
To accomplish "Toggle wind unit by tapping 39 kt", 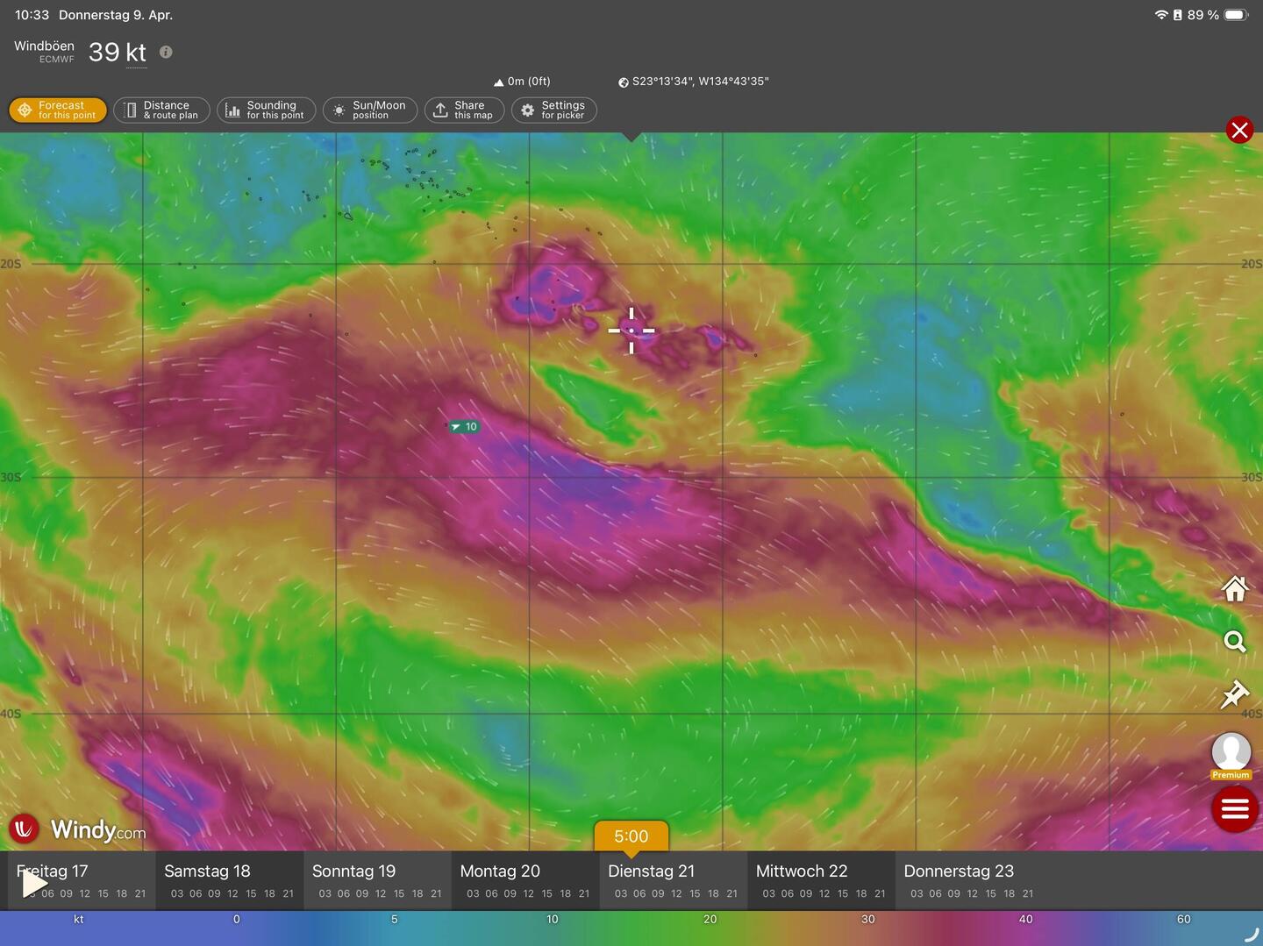I will [118, 53].
